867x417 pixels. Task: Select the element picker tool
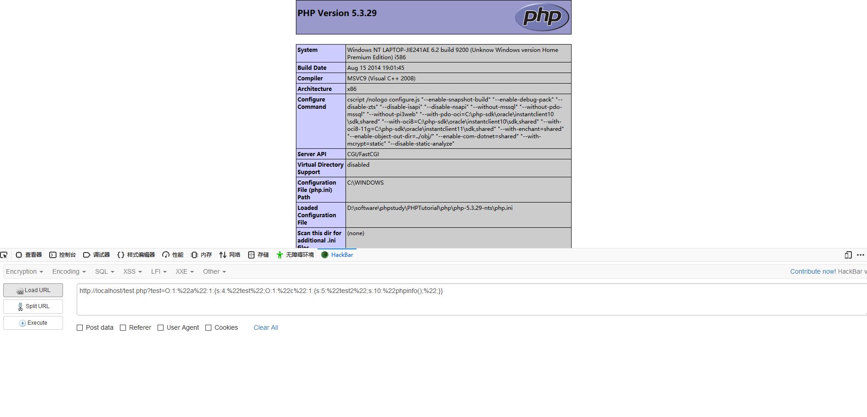tap(4, 255)
